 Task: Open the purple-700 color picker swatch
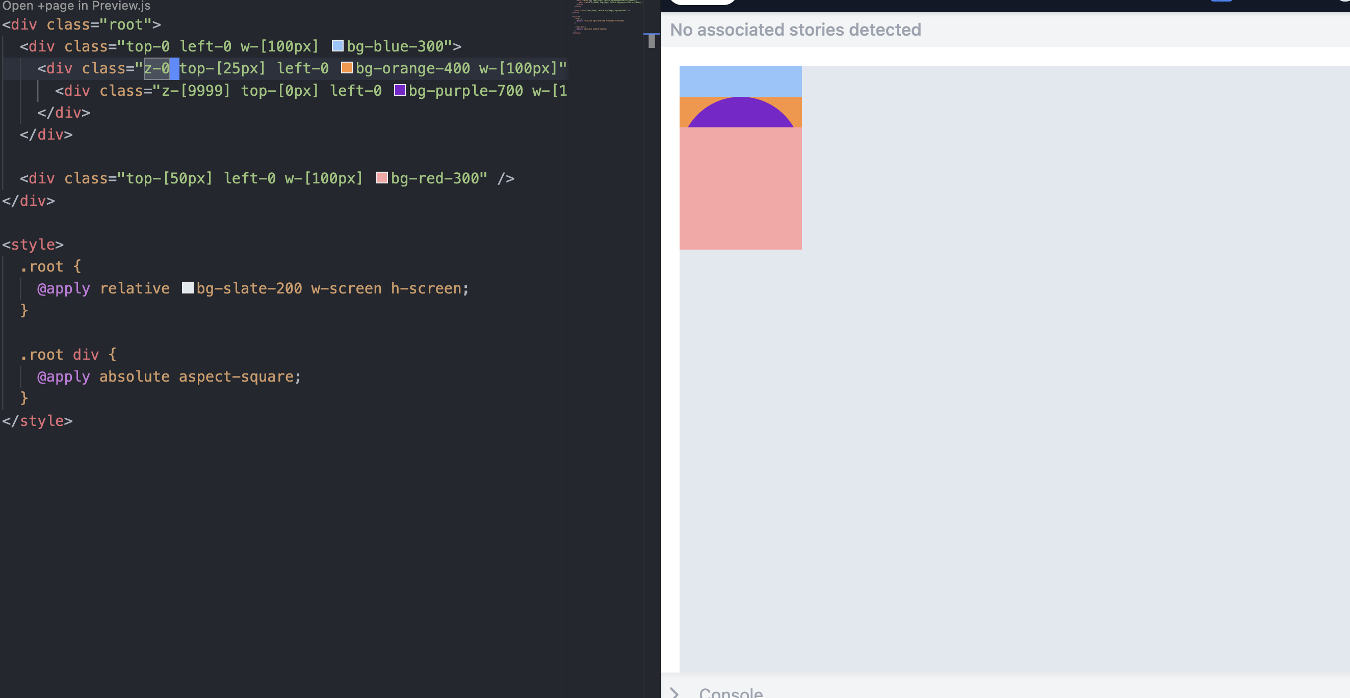[x=400, y=90]
